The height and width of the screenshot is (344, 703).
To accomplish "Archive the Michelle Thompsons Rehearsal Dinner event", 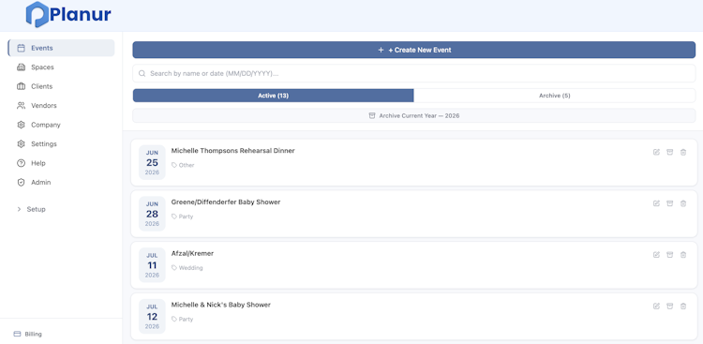I will click(670, 152).
